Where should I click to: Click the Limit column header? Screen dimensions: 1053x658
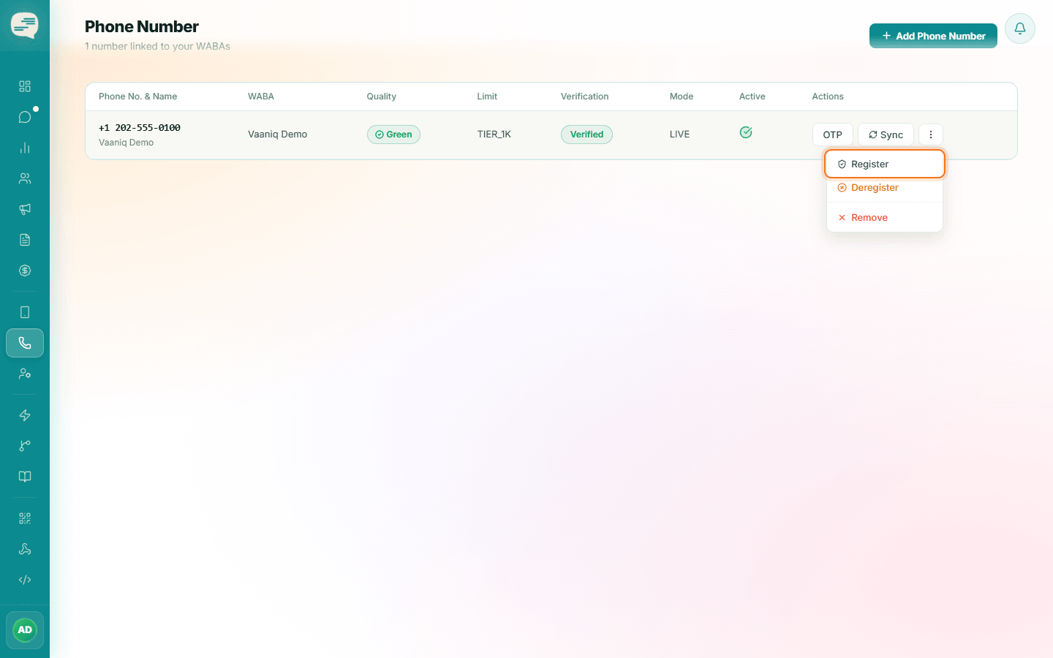click(x=487, y=97)
